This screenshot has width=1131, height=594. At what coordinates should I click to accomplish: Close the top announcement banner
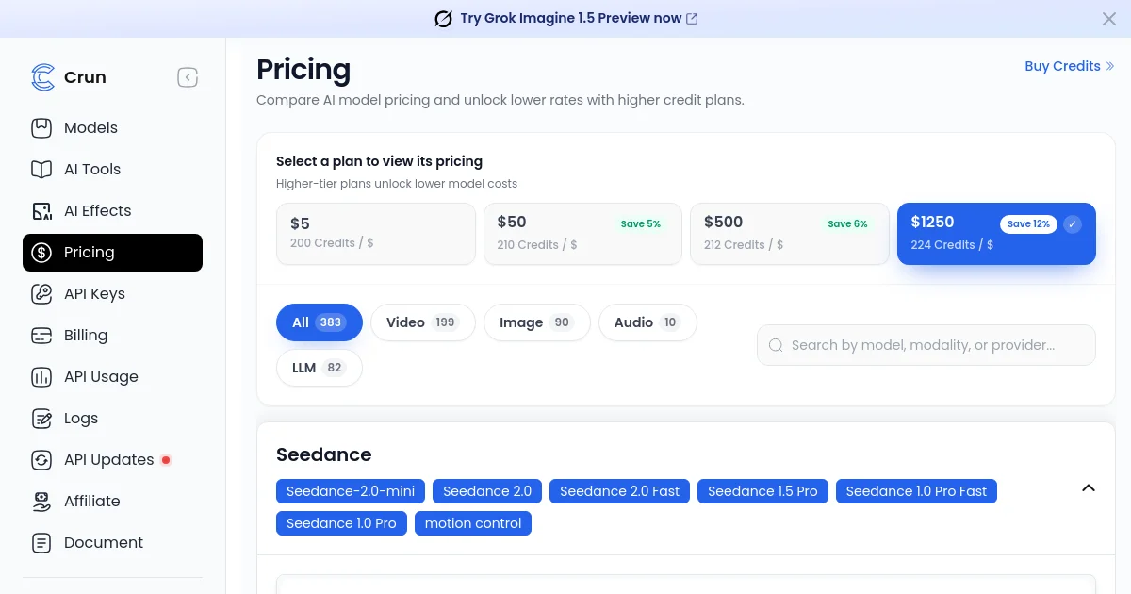coord(1109,19)
